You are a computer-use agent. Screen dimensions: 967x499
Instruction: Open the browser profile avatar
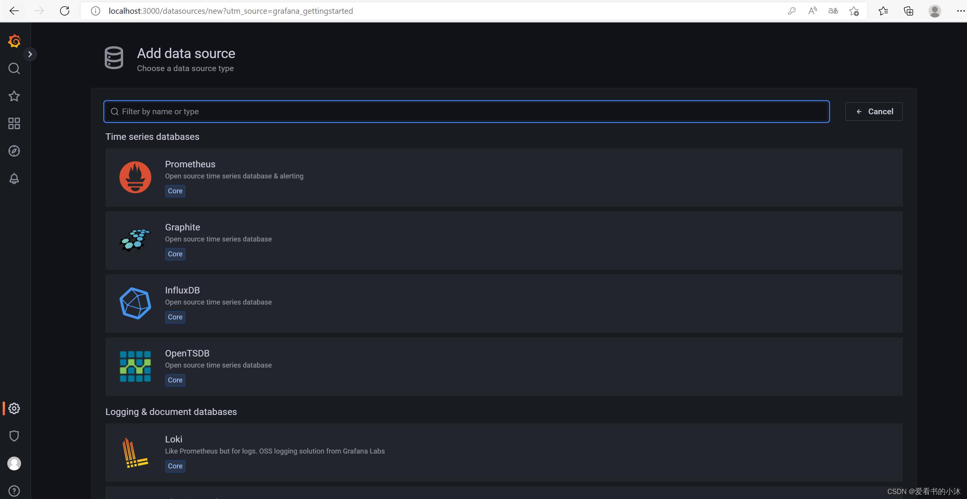pos(935,11)
